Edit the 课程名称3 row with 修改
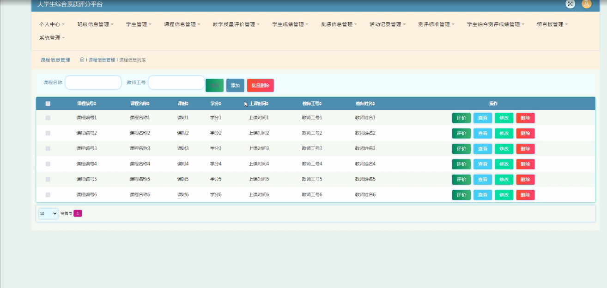The height and width of the screenshot is (288, 607). tap(504, 149)
